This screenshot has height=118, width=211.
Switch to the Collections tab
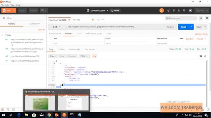pos(35,24)
